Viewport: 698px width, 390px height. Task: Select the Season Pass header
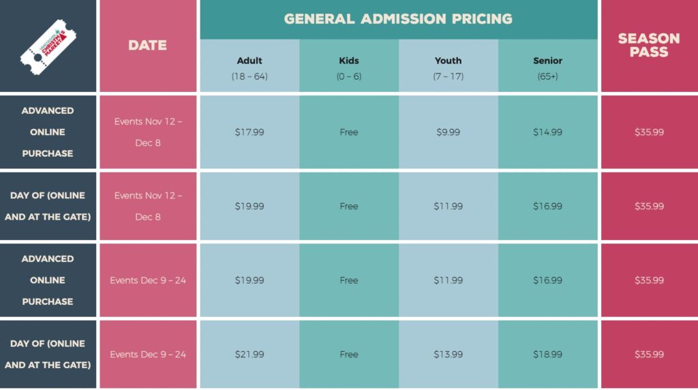coord(649,46)
